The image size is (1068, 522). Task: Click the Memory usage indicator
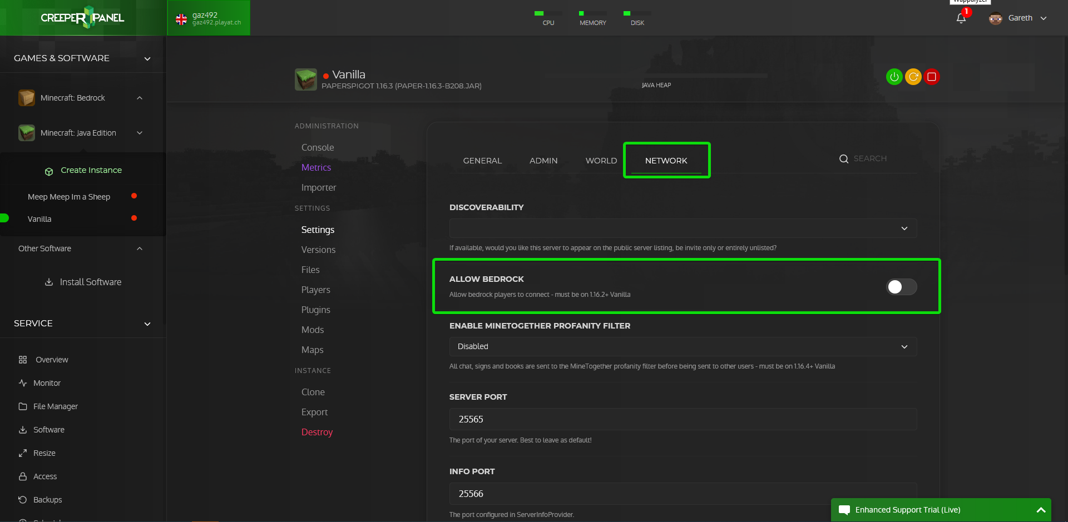(x=593, y=18)
